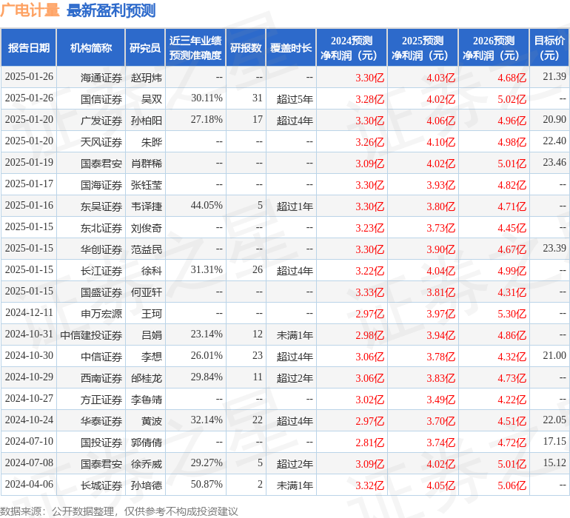Click researcher name 何亚轩
The image size is (570, 518).
coord(146,292)
